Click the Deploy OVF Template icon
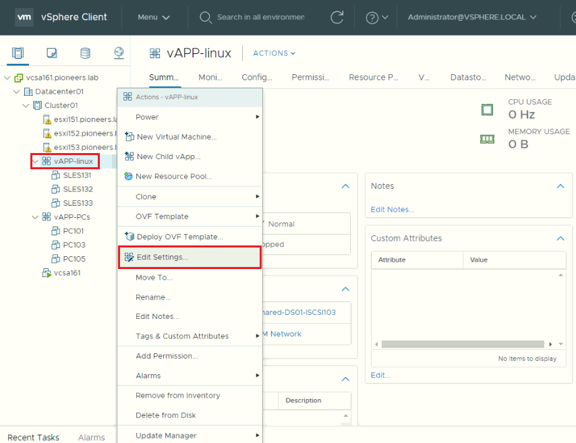576x443 pixels. pos(129,237)
